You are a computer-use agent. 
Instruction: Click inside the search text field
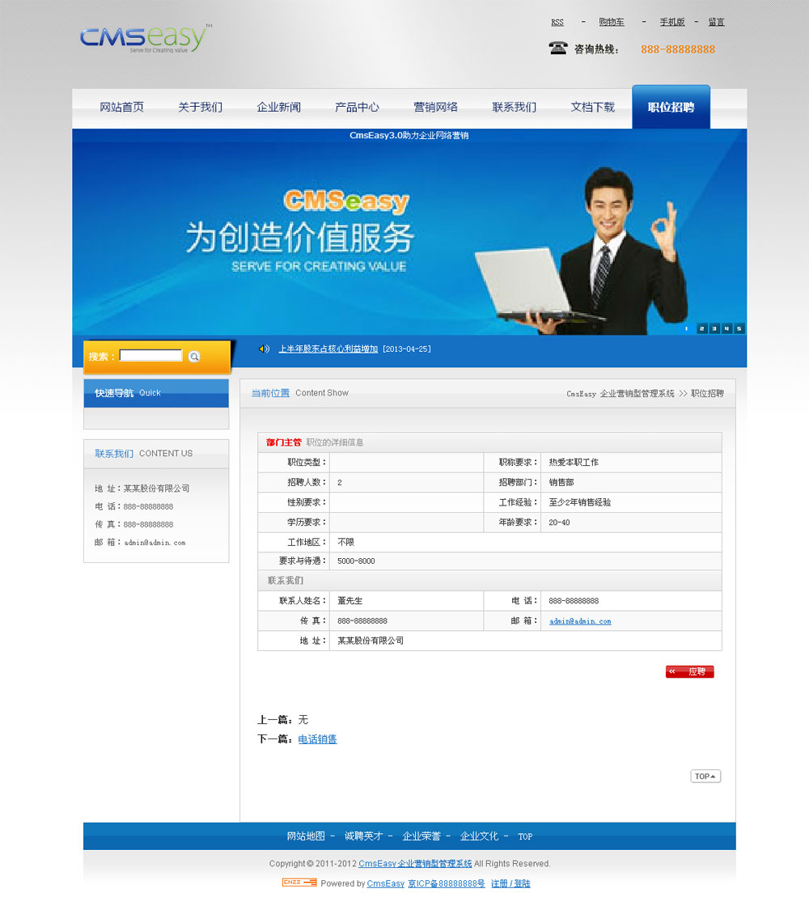(x=150, y=356)
